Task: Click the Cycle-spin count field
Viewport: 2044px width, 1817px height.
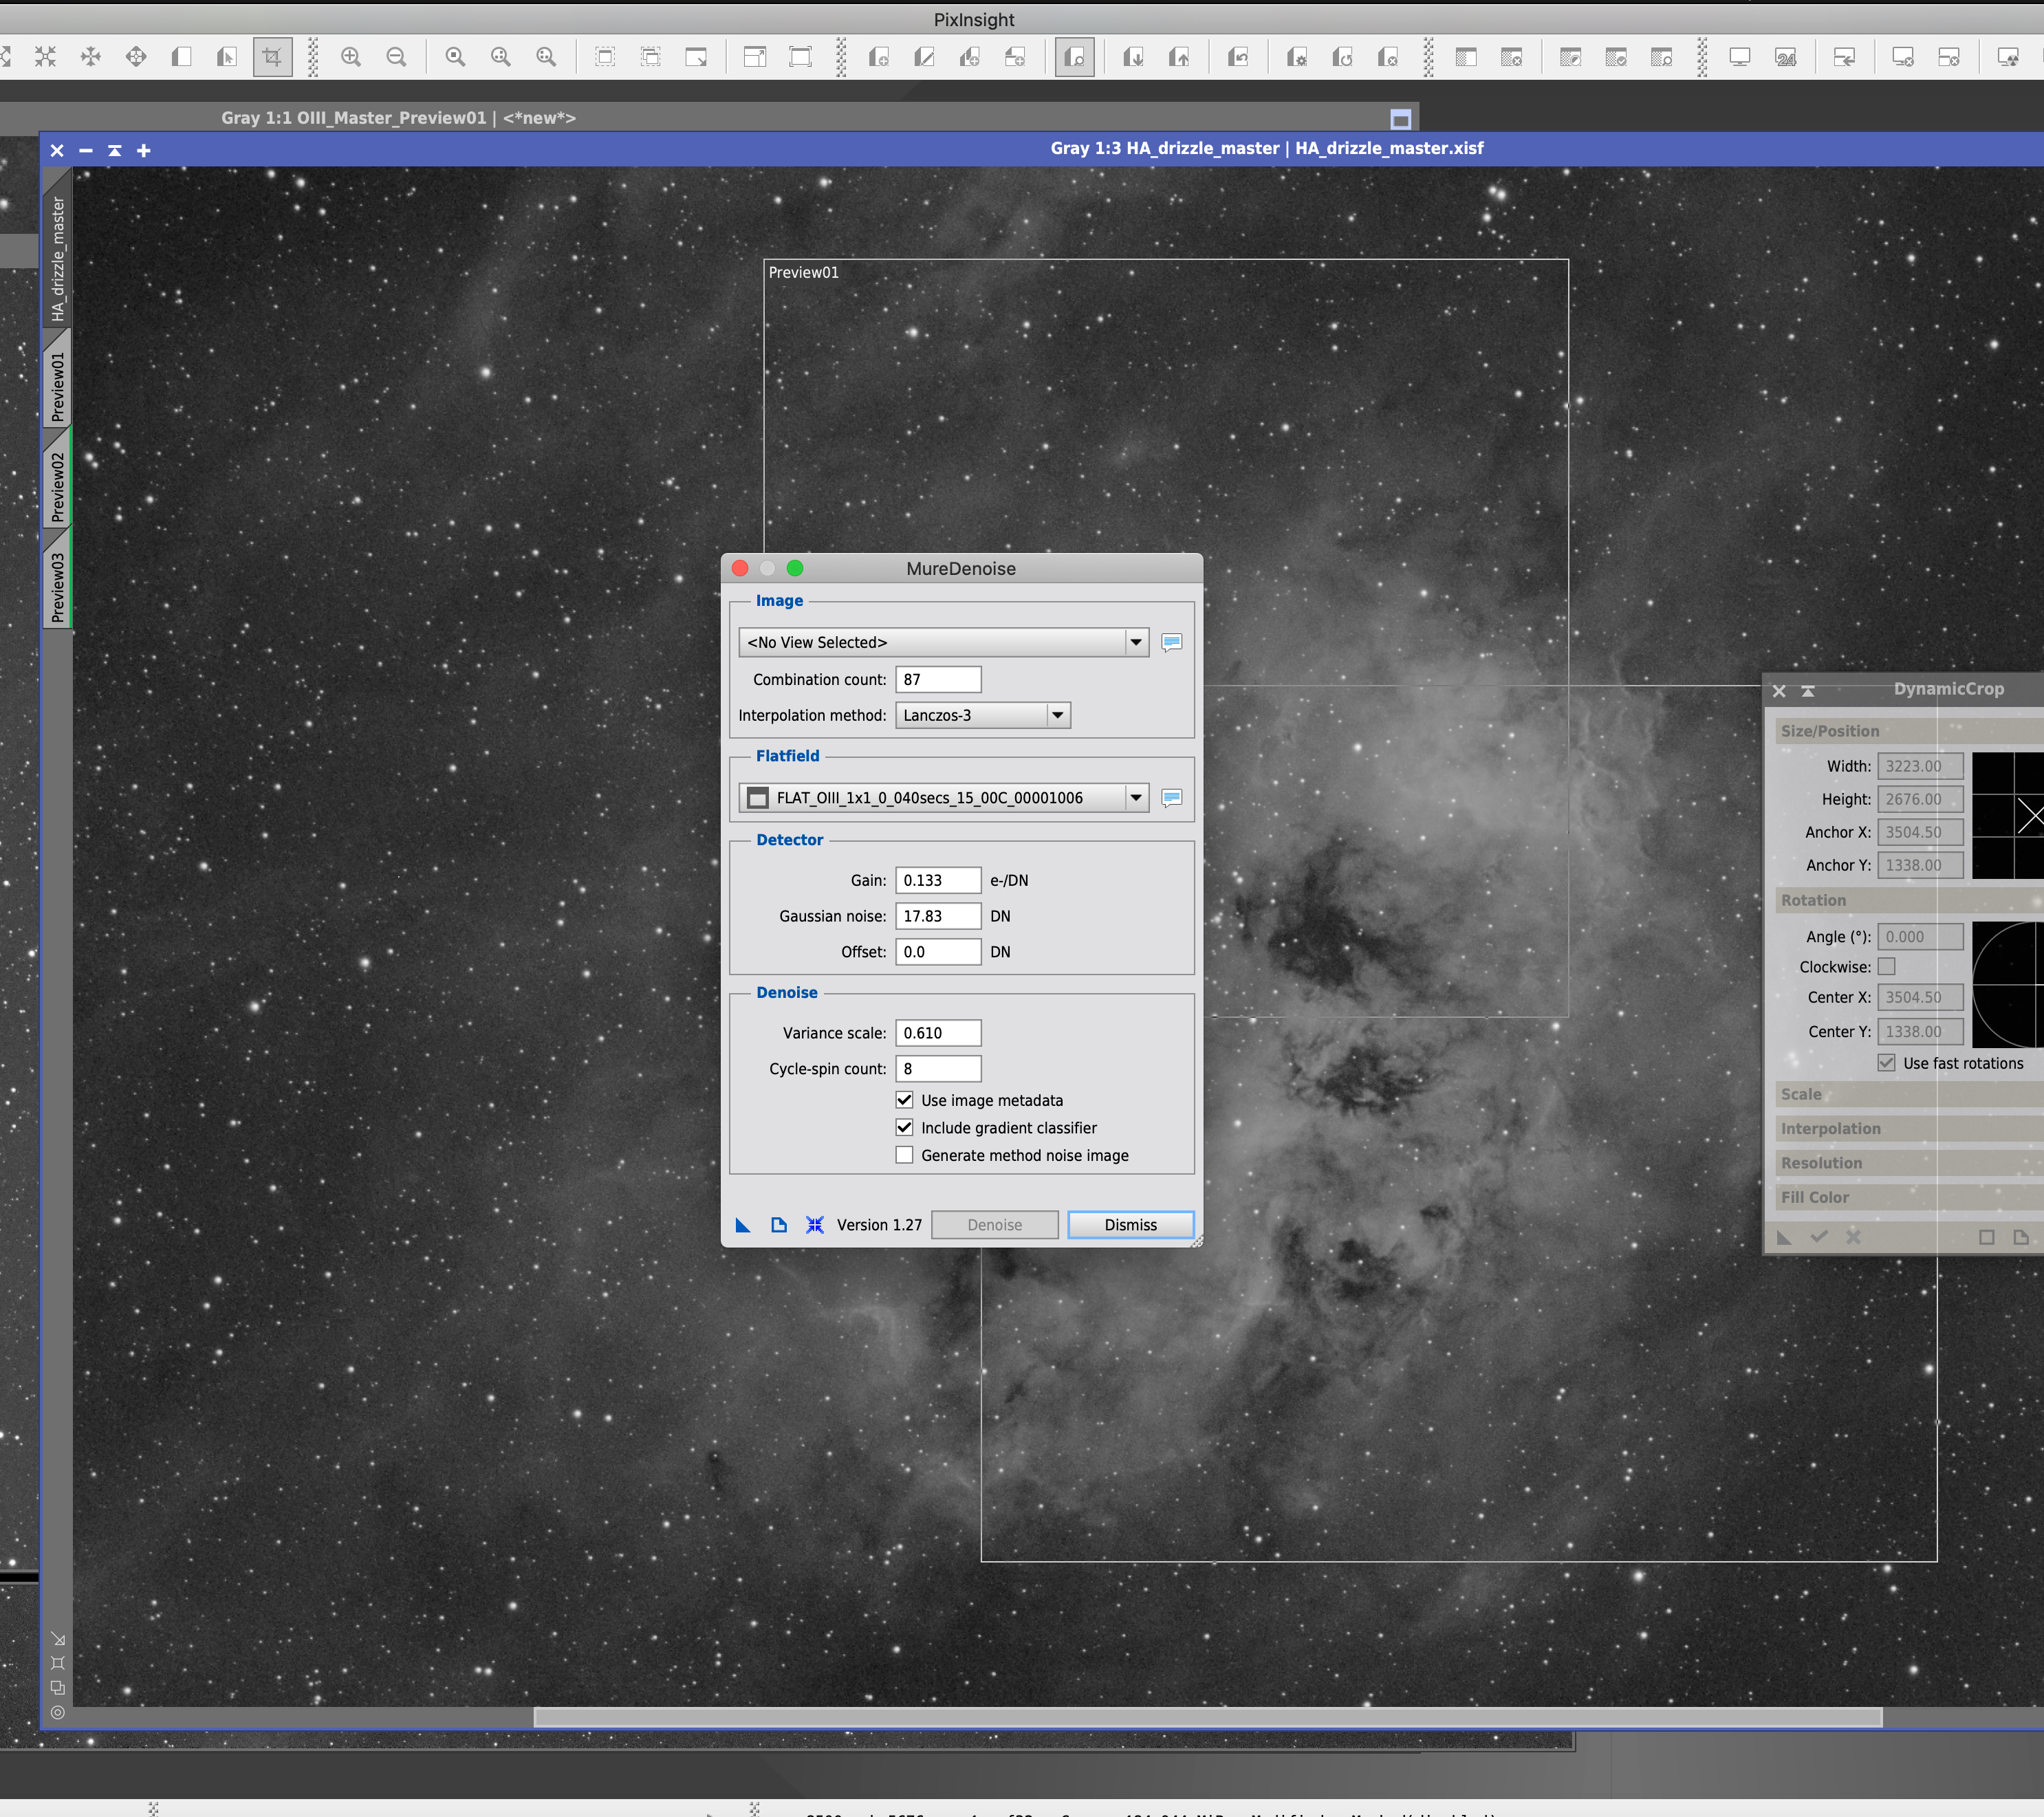Action: pos(938,1069)
